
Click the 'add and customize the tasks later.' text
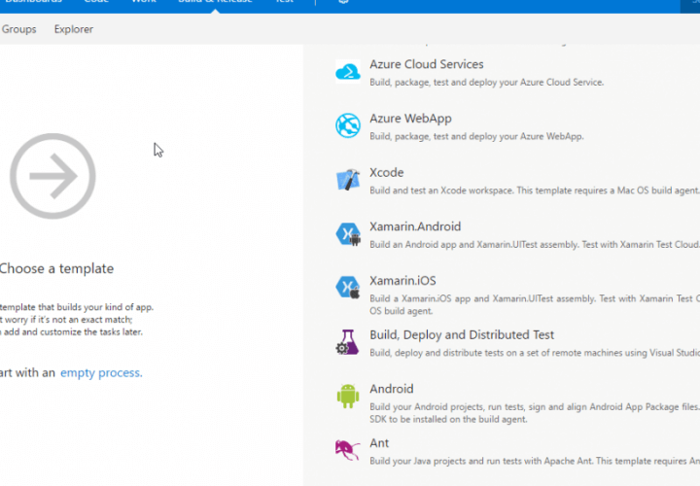point(73,332)
